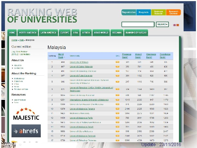The width and height of the screenshot is (197, 148).
Task: Open the Universiti Malaysia Sabah link
Action: coord(82,127)
